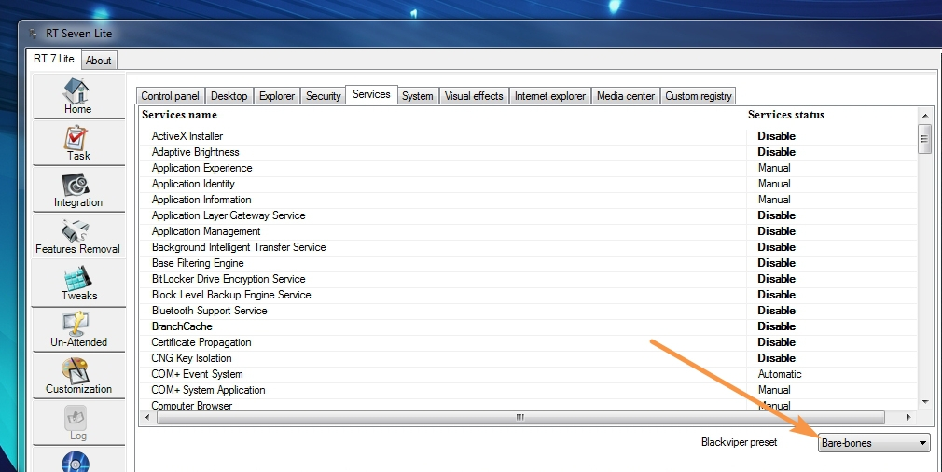Select the Services tab
The height and width of the screenshot is (472, 942).
(x=371, y=94)
